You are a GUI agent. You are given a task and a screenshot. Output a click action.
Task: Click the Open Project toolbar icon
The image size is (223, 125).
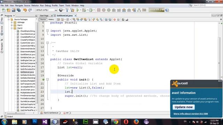[x=14, y=10]
